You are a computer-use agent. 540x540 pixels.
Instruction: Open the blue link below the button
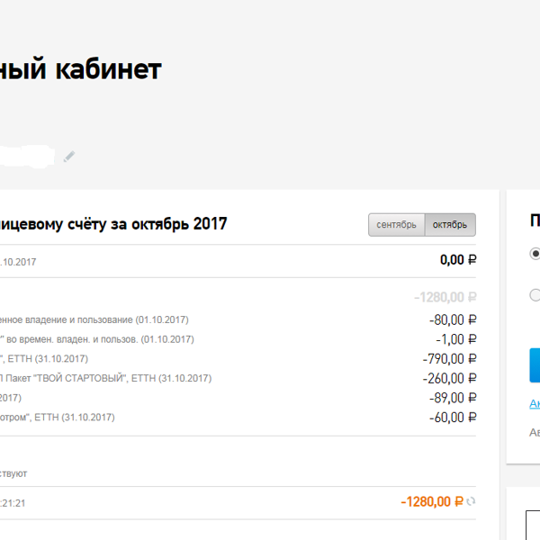pyautogui.click(x=535, y=403)
